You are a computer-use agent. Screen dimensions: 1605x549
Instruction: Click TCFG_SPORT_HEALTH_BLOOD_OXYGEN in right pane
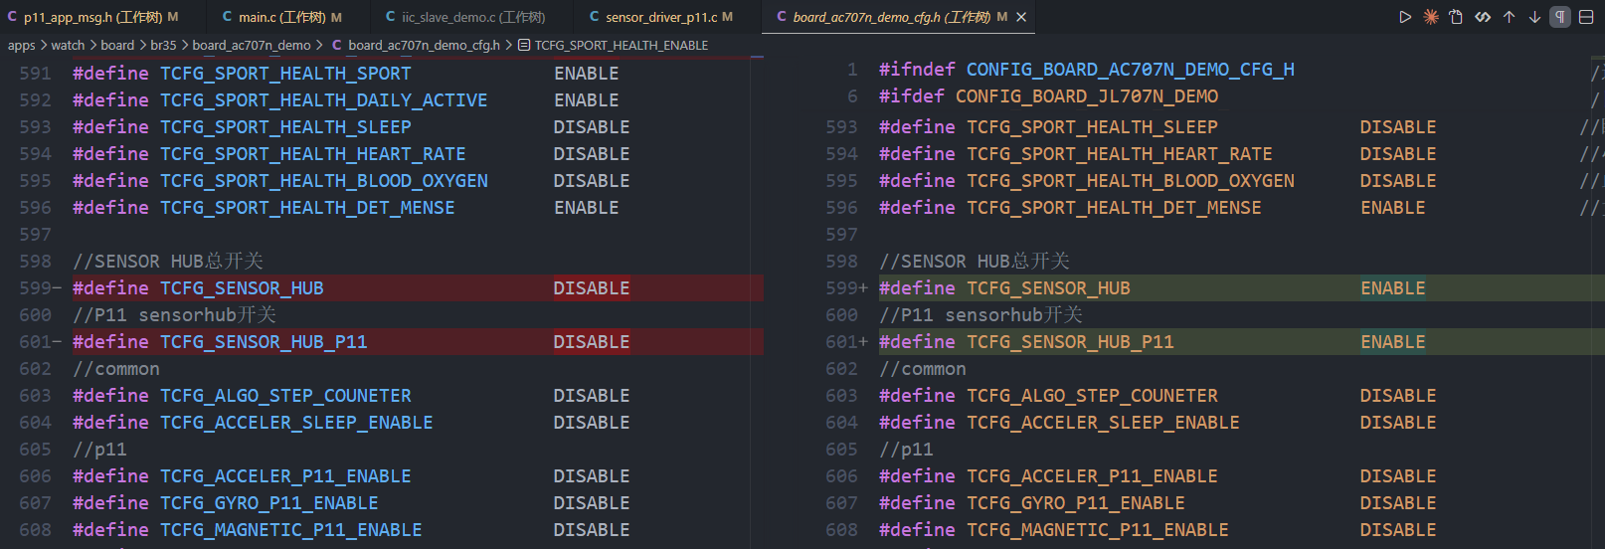[1131, 181]
